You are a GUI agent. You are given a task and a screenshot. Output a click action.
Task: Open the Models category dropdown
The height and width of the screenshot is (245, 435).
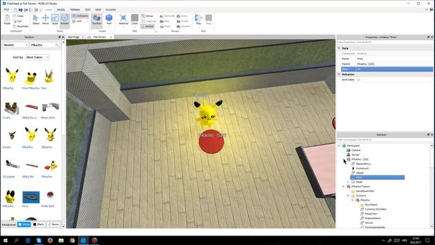click(x=16, y=45)
